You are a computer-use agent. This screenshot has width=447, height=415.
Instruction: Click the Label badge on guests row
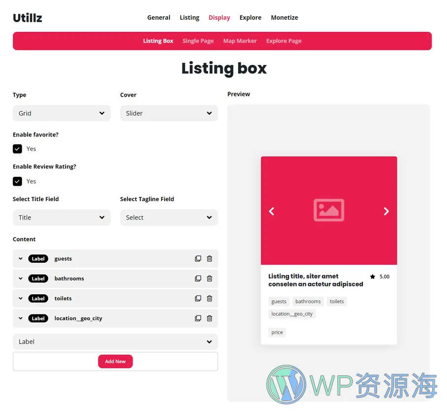(38, 259)
